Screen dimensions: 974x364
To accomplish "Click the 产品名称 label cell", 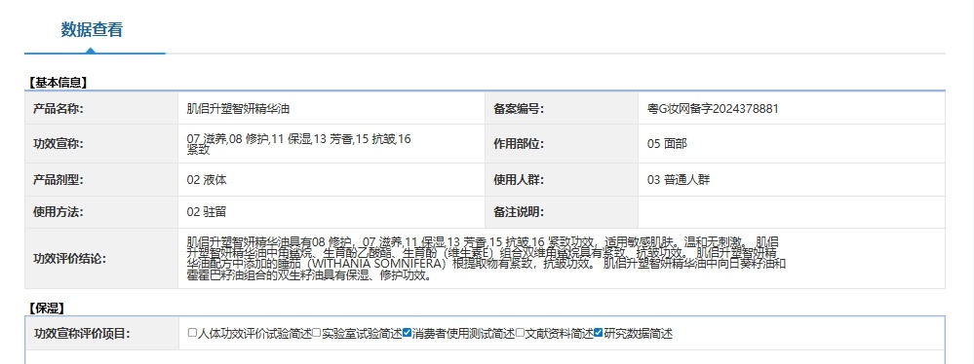I will click(x=101, y=109).
